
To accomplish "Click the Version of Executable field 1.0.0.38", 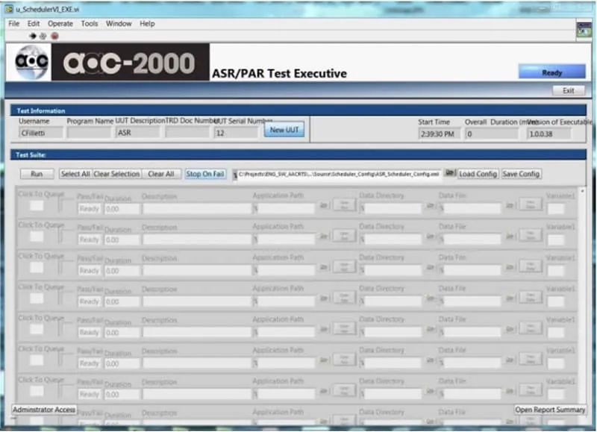I will click(549, 134).
